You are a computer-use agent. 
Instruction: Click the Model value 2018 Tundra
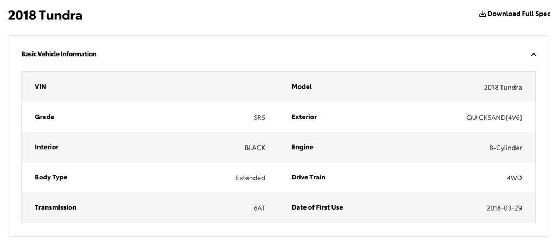503,88
